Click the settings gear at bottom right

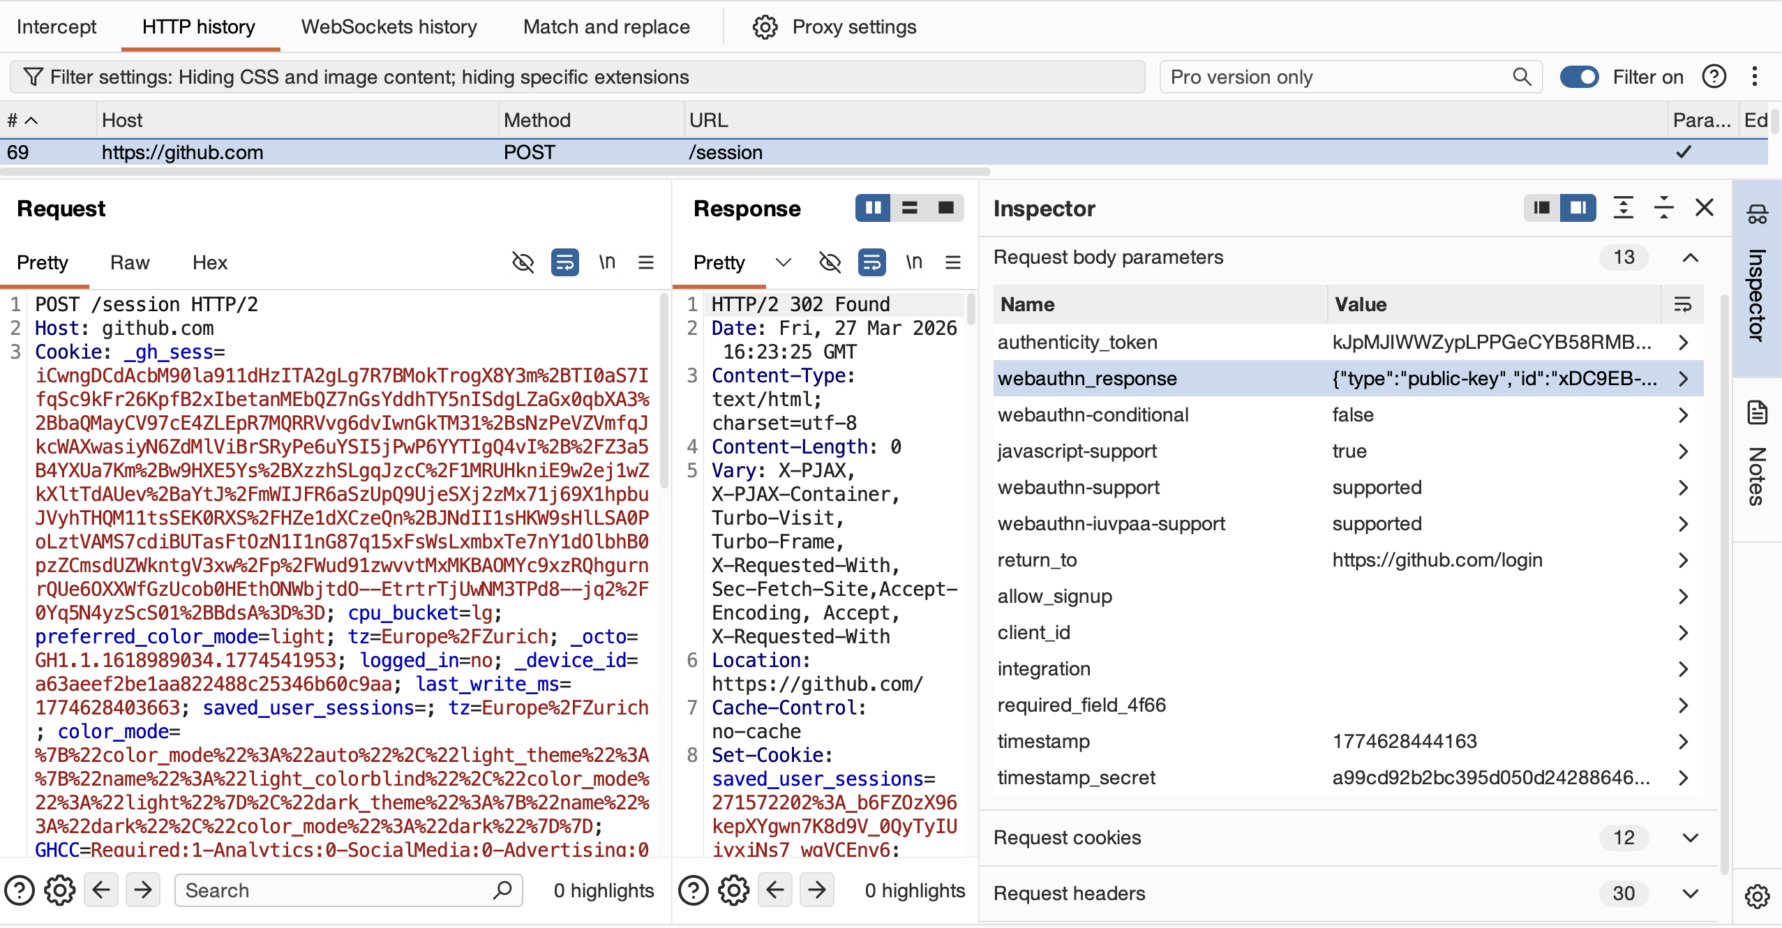[1757, 896]
